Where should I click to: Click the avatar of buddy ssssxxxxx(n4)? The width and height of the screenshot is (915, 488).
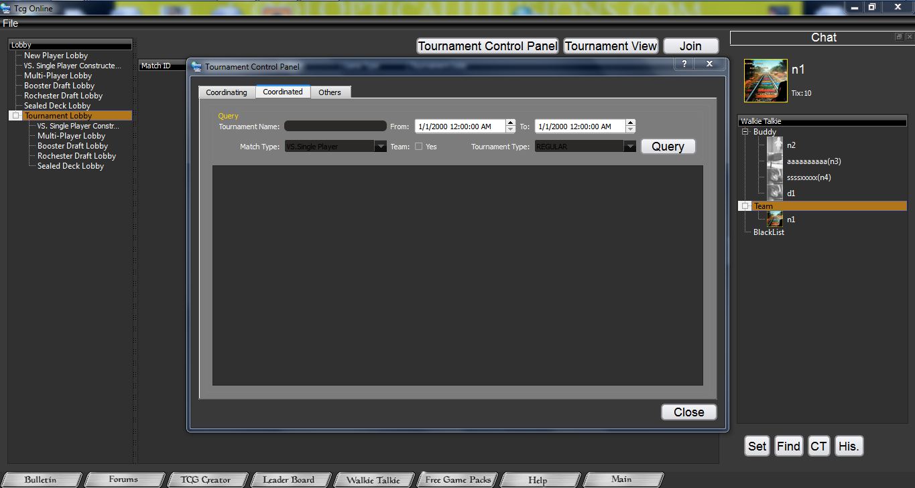(775, 177)
